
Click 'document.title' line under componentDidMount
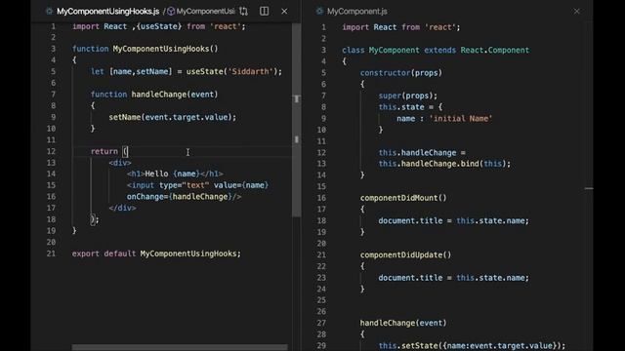(453, 221)
